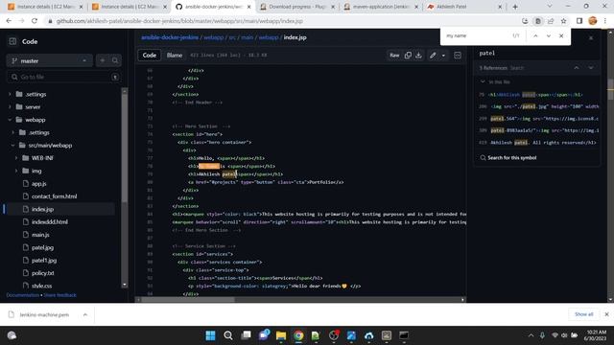This screenshot has width=614, height=345.
Task: Open reference with patel.jpg img src
Action: [x=538, y=106]
